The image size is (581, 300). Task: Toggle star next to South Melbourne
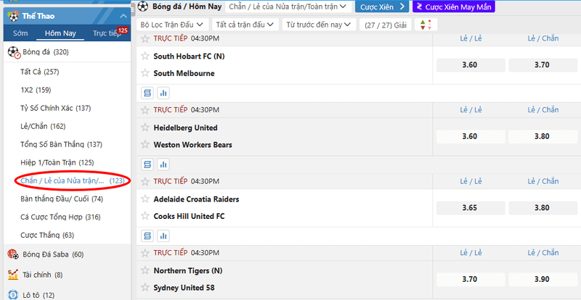tap(145, 73)
